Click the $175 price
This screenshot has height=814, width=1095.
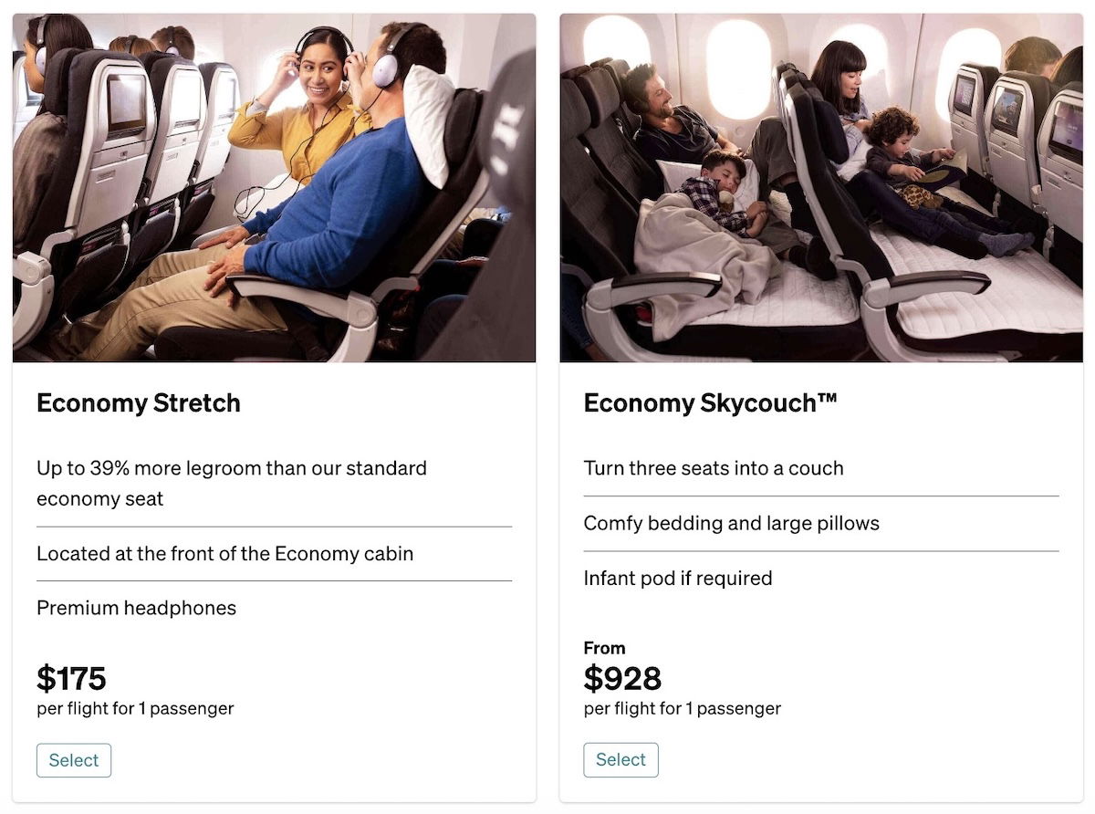click(71, 678)
